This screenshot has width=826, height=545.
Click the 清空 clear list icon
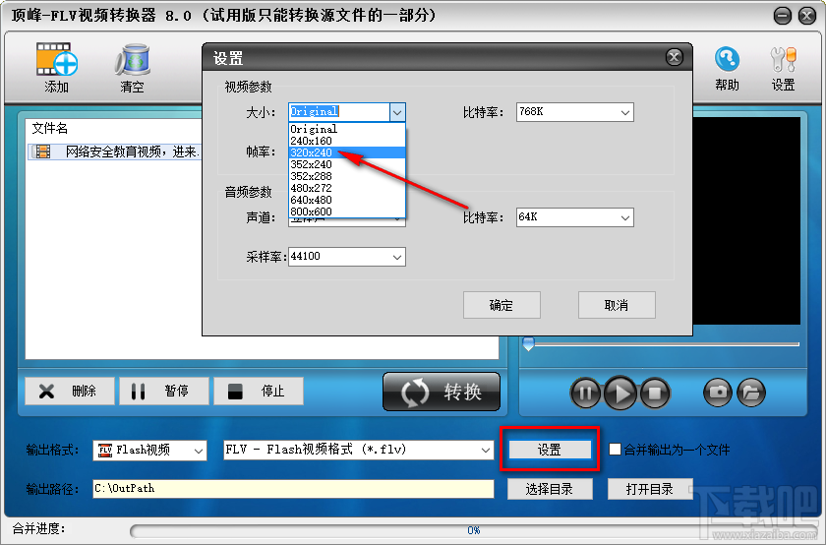132,60
